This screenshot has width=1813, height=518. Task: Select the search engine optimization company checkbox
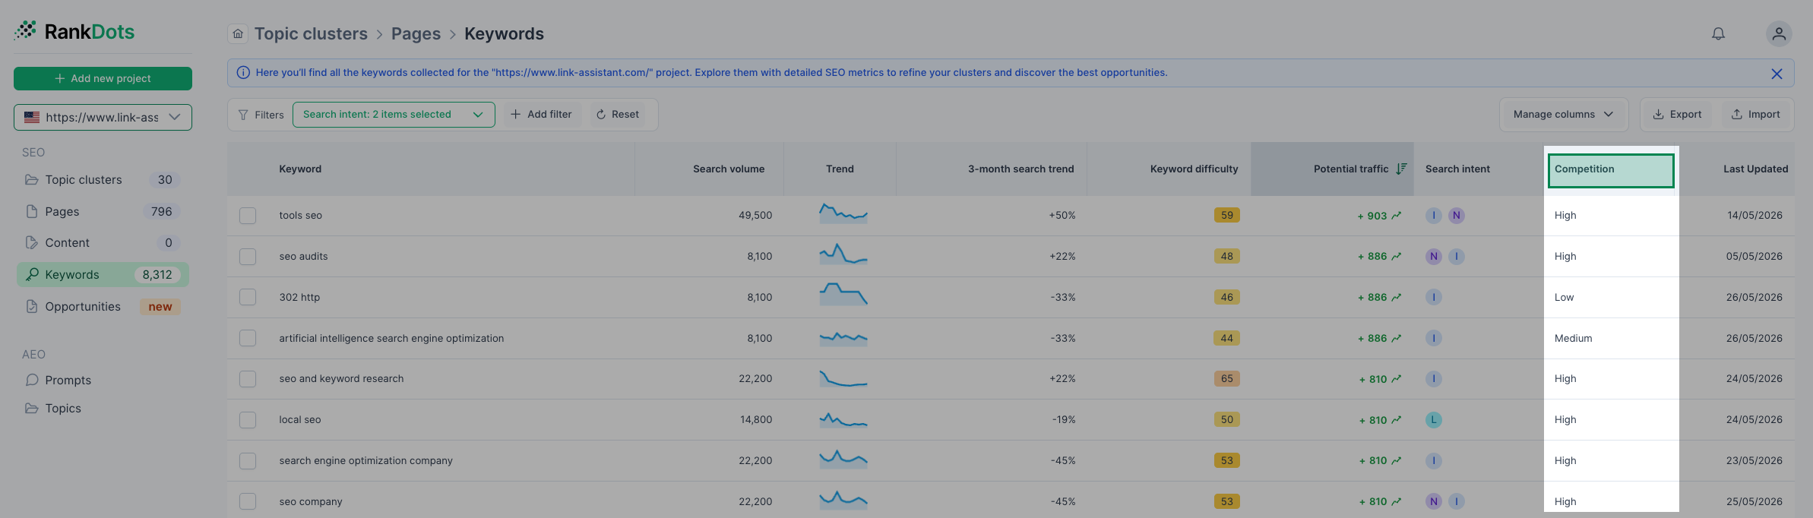(x=248, y=461)
